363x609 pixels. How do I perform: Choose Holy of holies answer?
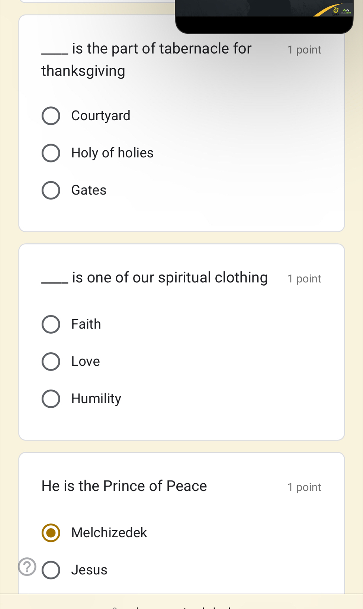click(51, 153)
